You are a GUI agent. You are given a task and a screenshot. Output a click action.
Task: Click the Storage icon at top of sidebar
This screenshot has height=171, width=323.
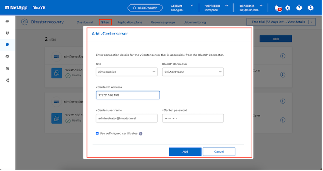coord(7,21)
